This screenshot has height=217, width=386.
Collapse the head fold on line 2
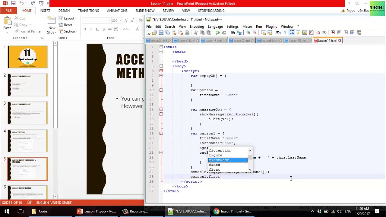coord(161,52)
